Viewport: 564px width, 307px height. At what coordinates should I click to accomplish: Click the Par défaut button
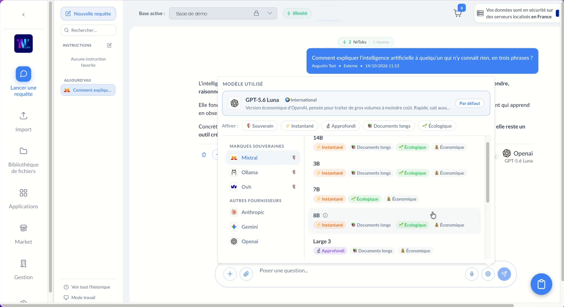(470, 103)
